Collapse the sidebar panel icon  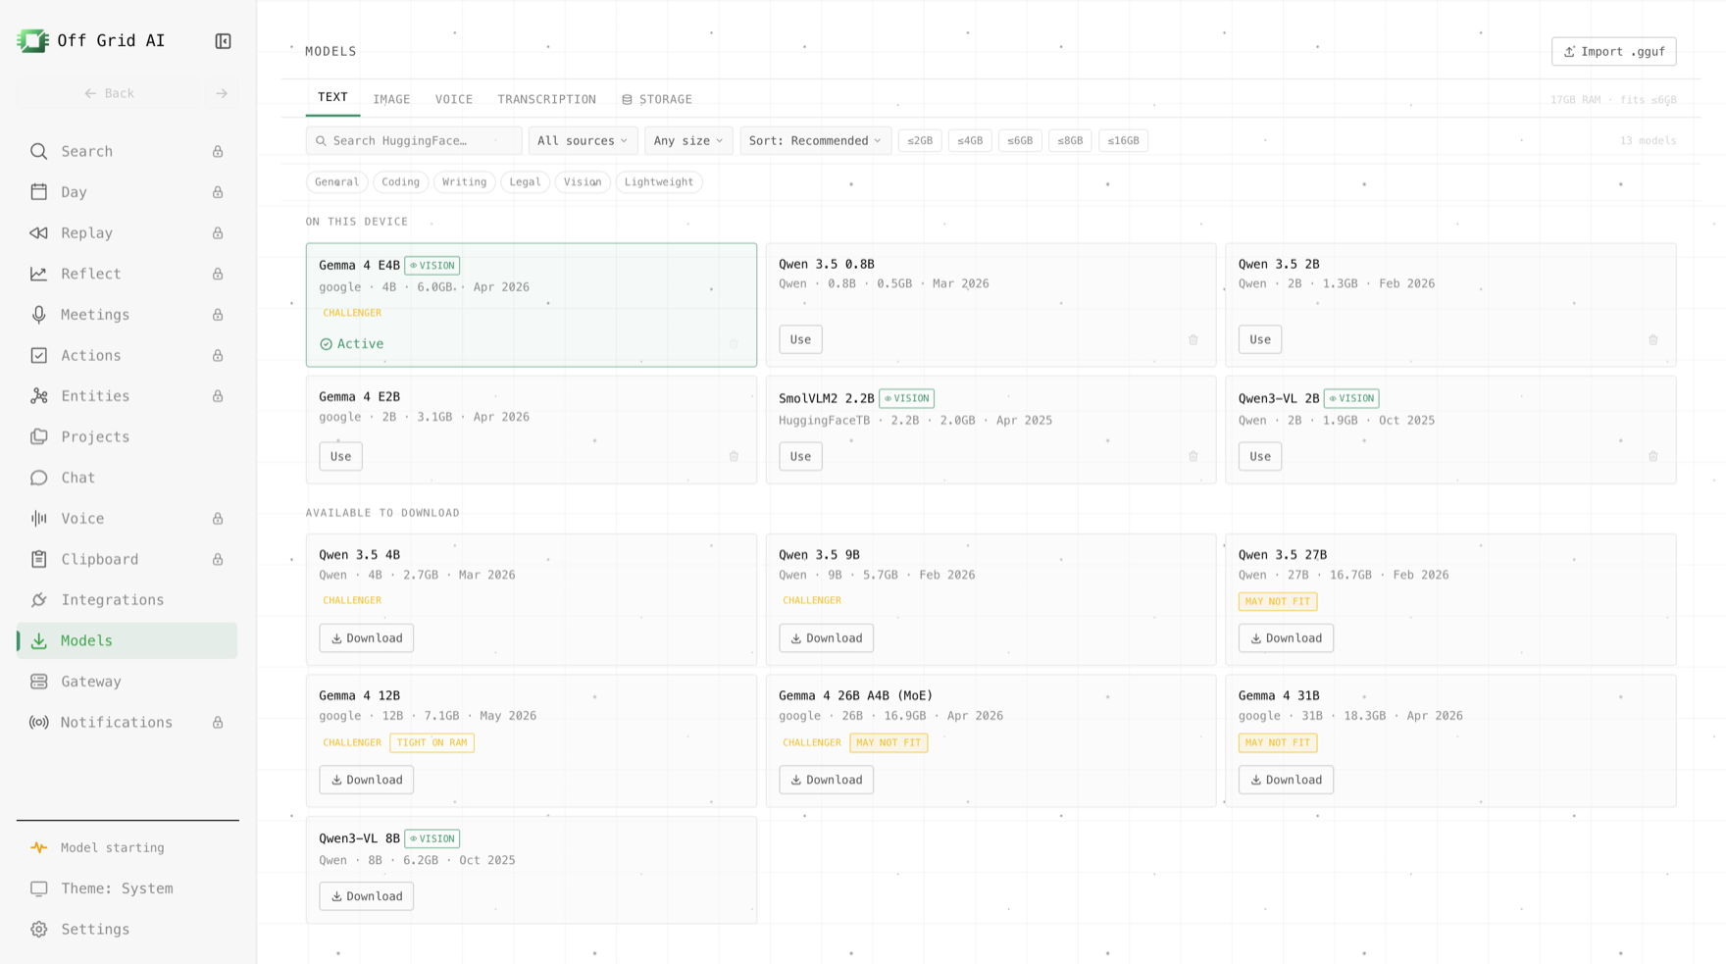(x=223, y=41)
